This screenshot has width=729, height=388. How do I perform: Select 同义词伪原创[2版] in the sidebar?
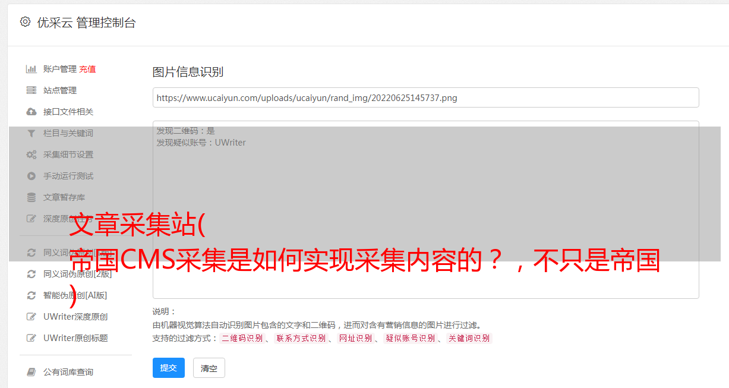77,274
